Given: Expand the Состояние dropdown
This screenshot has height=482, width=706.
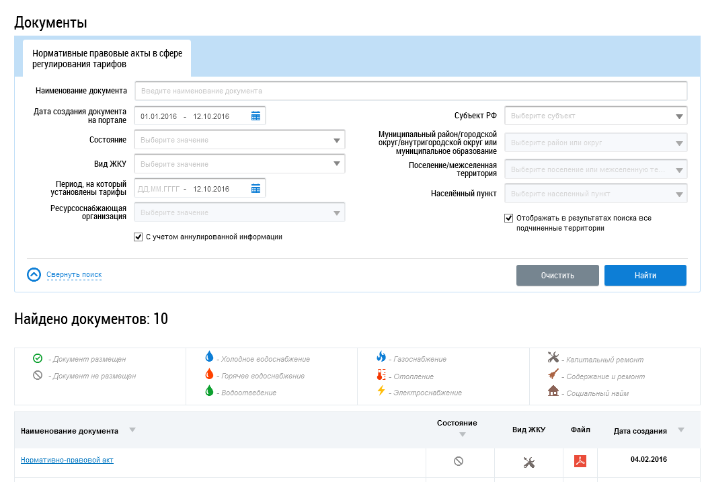Looking at the screenshot, I should [336, 140].
